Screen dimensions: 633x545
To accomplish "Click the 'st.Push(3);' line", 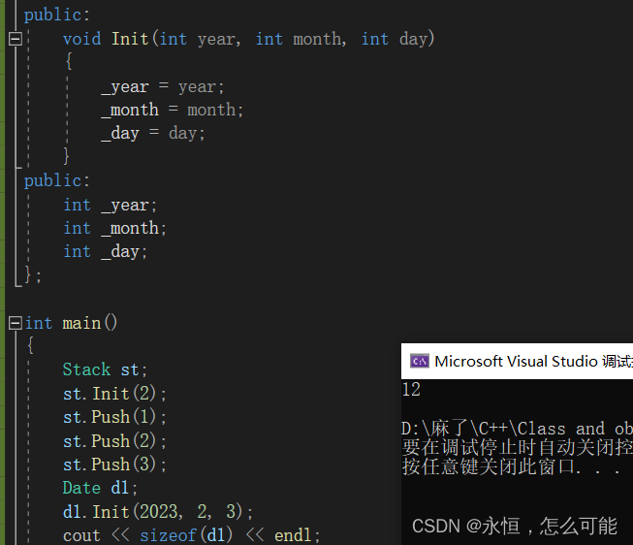I will (x=114, y=465).
